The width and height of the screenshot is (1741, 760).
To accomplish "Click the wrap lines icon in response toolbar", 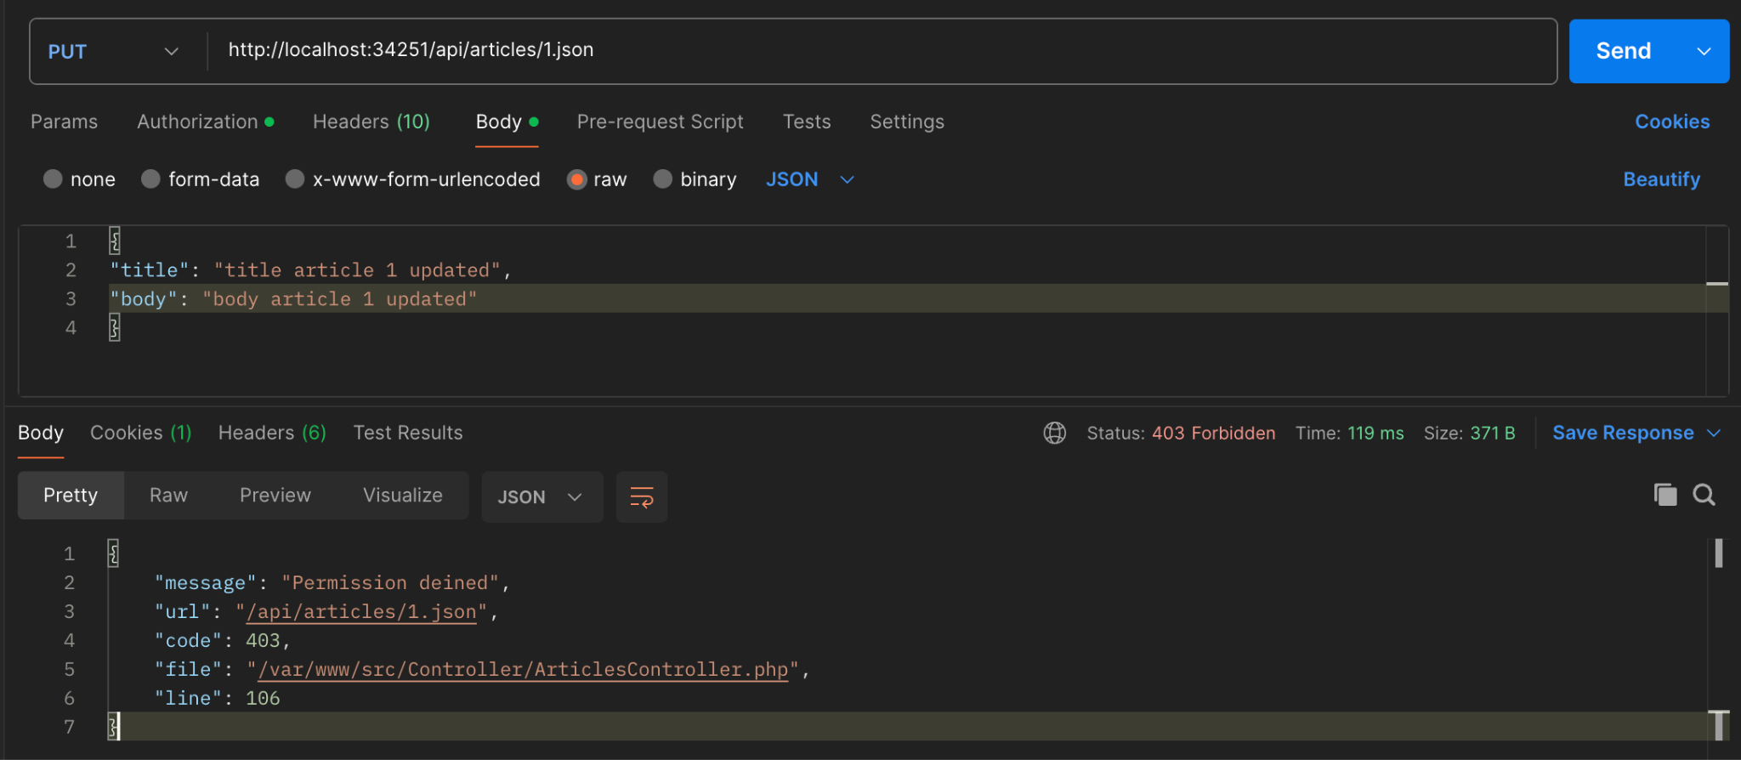I will [642, 497].
